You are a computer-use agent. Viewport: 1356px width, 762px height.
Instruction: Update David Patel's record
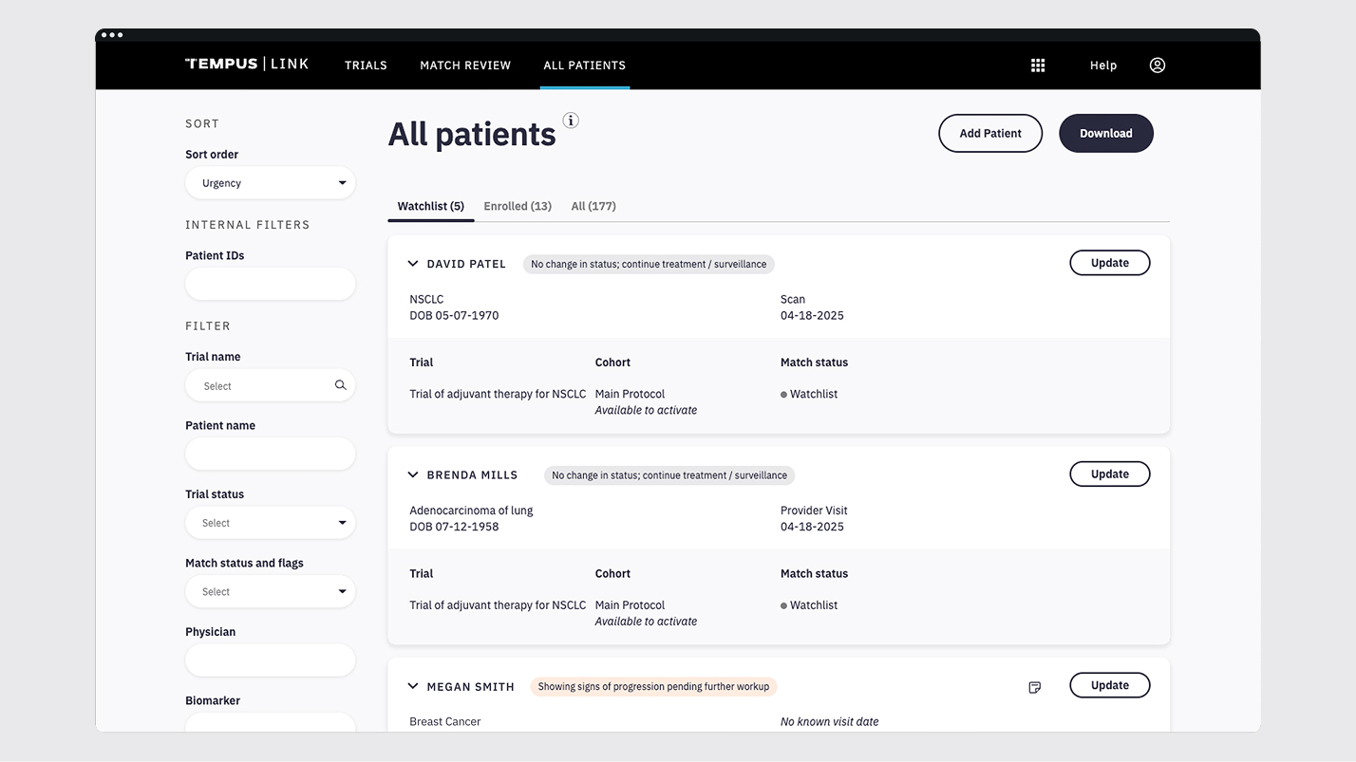click(x=1110, y=263)
